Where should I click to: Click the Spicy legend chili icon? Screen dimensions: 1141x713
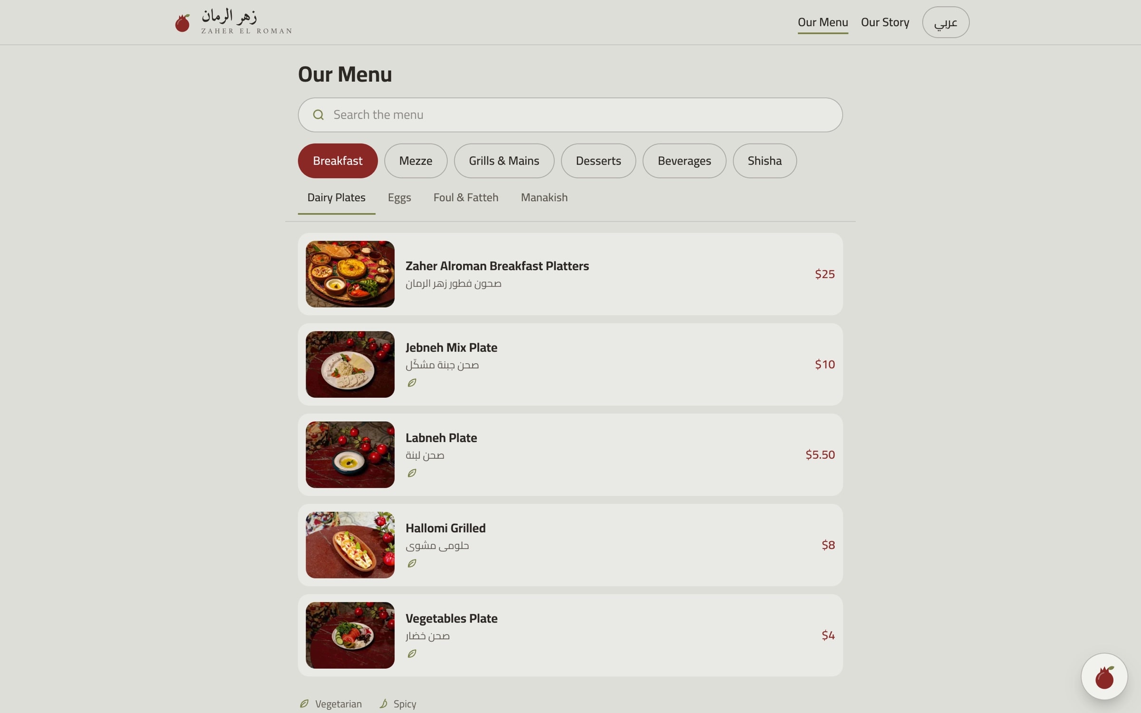point(383,703)
